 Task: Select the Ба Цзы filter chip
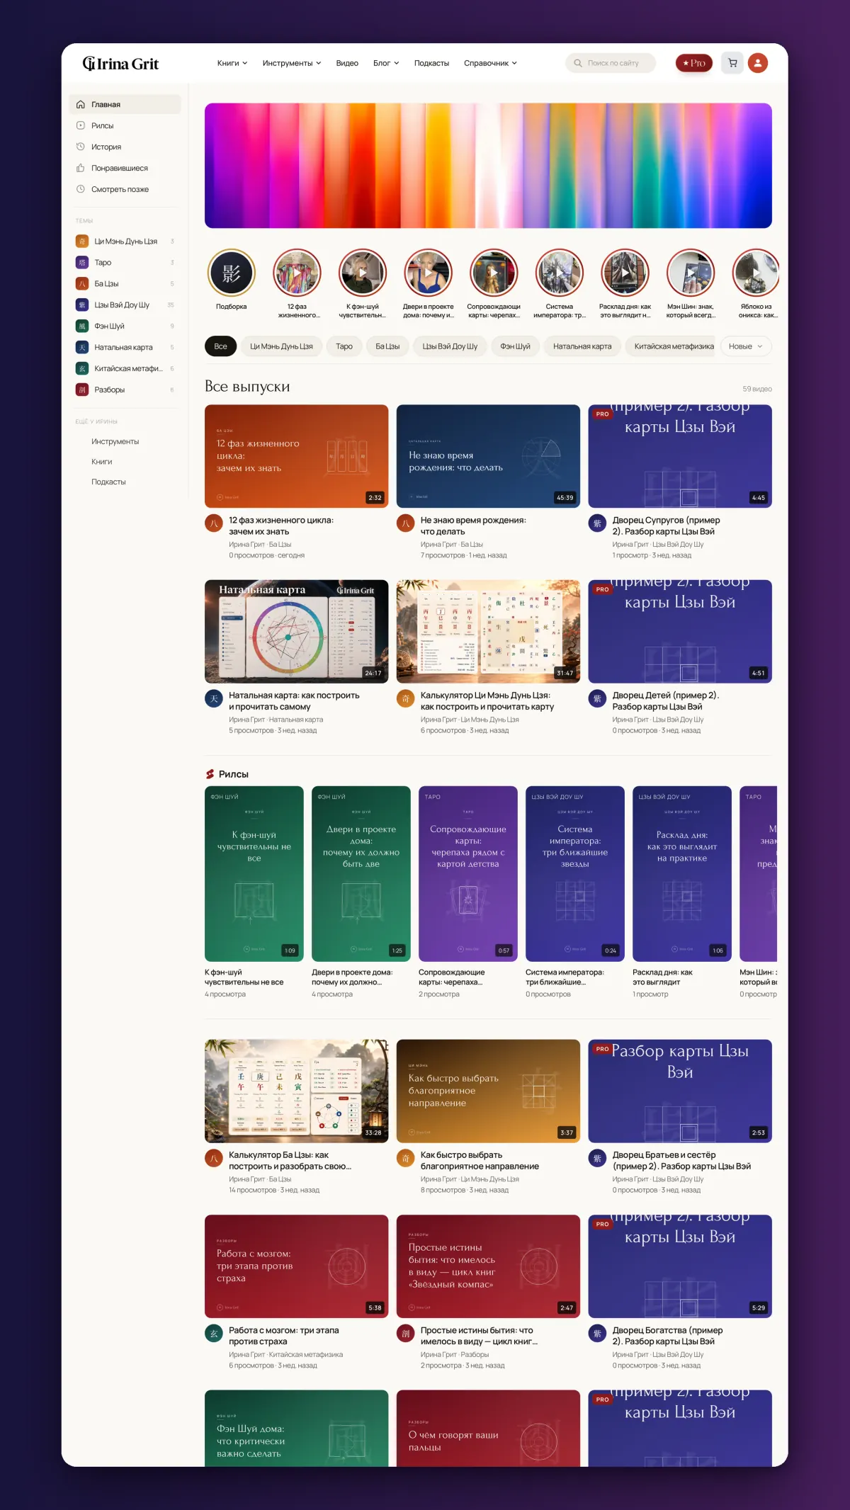pos(387,346)
